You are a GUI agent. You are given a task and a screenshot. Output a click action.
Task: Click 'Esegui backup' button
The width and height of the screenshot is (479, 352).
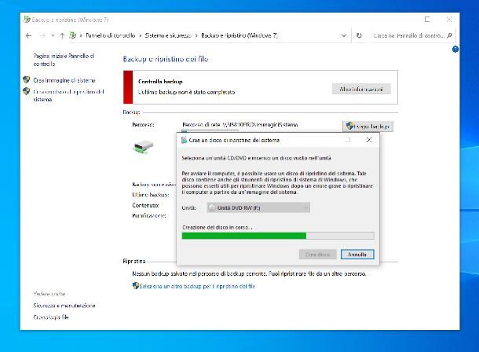(x=367, y=126)
